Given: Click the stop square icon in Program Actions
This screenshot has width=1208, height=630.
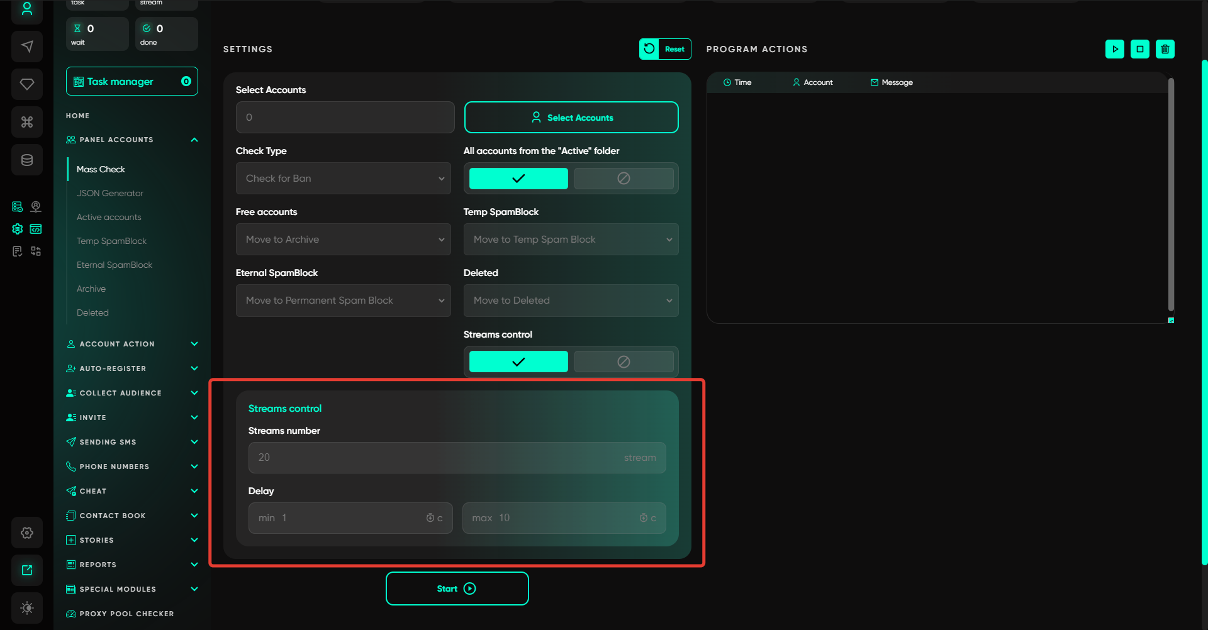Looking at the screenshot, I should tap(1139, 49).
